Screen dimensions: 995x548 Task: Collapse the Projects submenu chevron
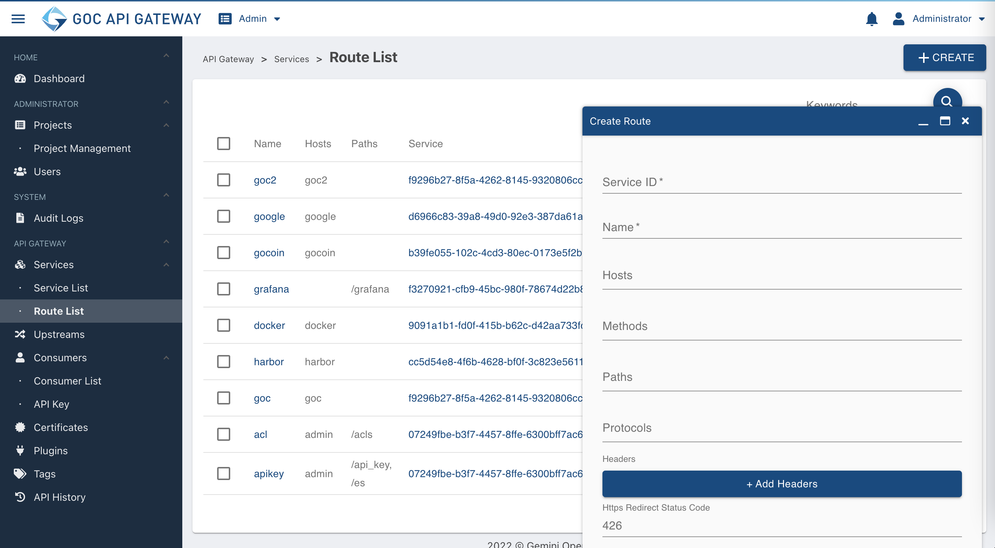pos(166,125)
